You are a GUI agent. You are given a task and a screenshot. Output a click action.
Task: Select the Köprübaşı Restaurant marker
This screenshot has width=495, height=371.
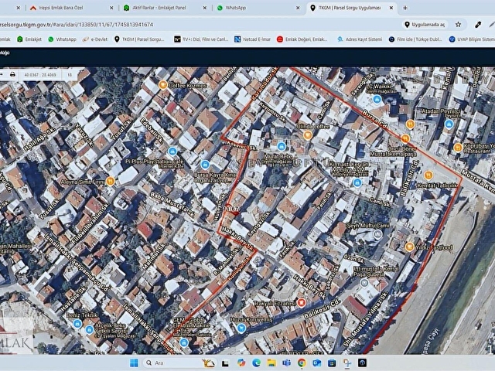click(457, 147)
